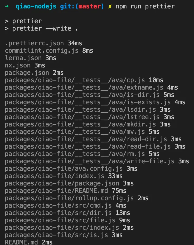
Task: Click the lerna.json output line
Action: 23,58
